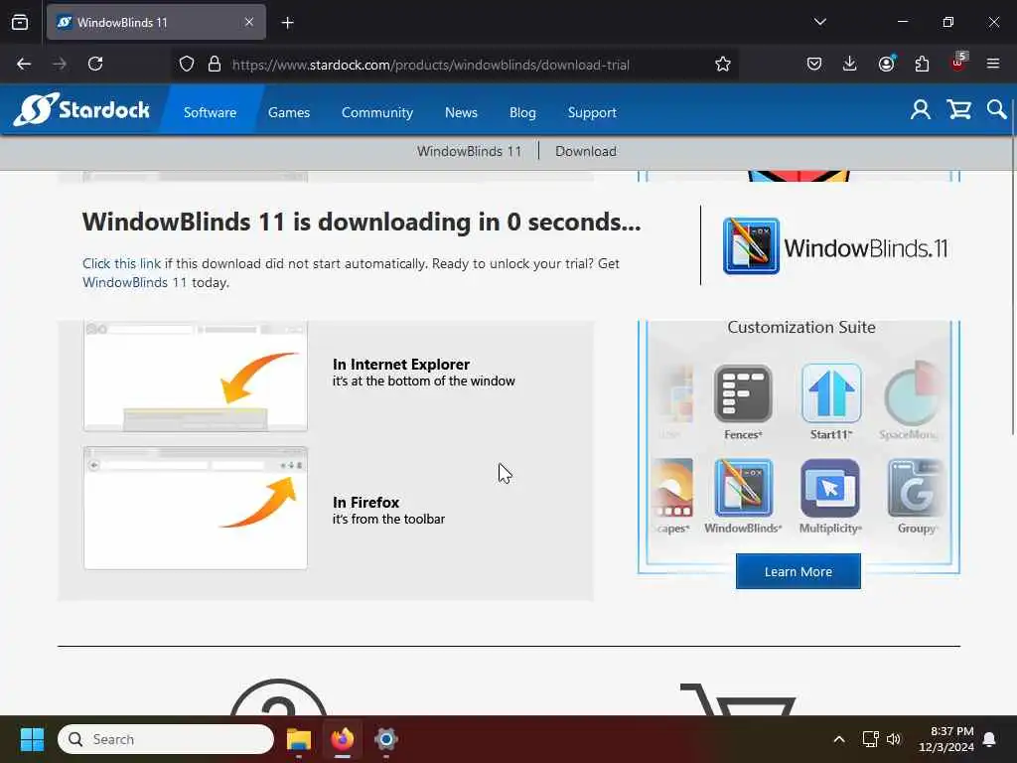This screenshot has width=1017, height=763.
Task: Go back with the browser back arrow
Action: [24, 64]
